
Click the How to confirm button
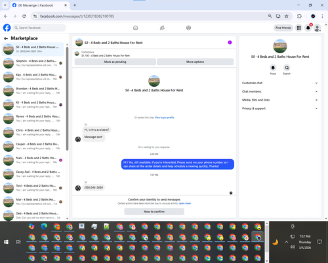tap(154, 212)
